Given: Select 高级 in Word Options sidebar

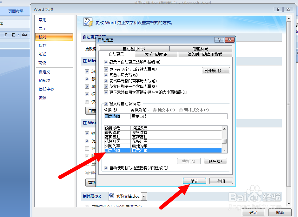Looking at the screenshot, I should click(x=42, y=63).
